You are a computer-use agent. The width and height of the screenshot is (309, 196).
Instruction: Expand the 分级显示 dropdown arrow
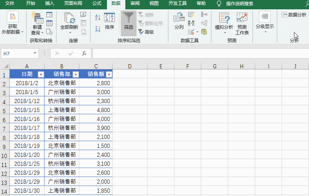click(266, 32)
